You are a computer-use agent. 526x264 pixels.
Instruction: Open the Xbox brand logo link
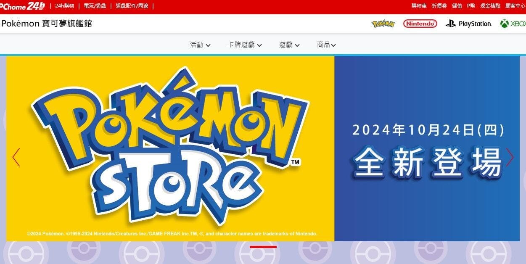coord(513,24)
